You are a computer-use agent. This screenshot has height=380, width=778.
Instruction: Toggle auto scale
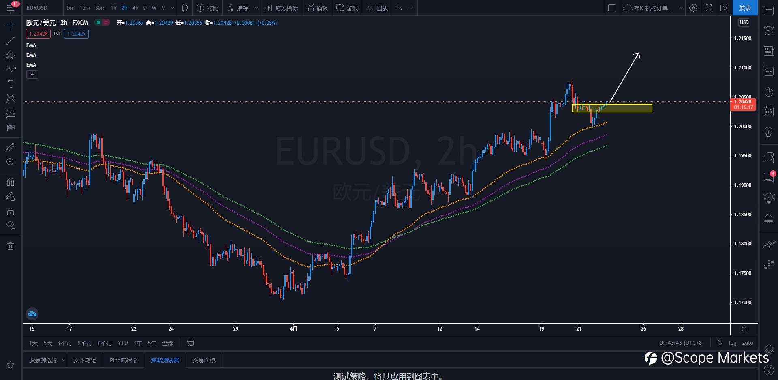747,343
